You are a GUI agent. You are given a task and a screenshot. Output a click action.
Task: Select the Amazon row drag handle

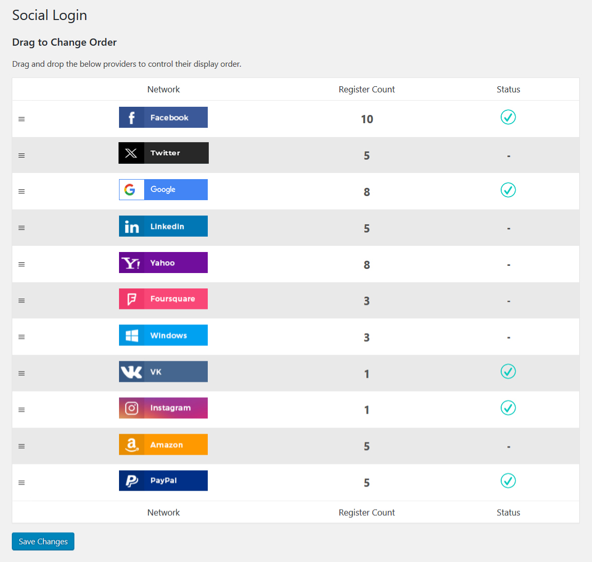point(22,446)
